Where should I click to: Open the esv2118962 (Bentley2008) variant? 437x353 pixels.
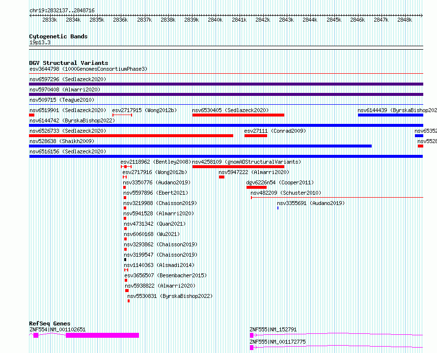click(x=156, y=162)
